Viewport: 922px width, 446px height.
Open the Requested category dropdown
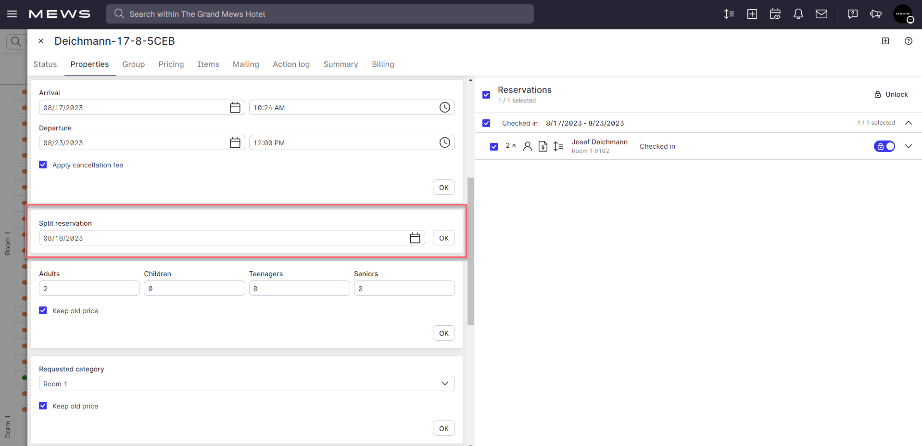(246, 383)
